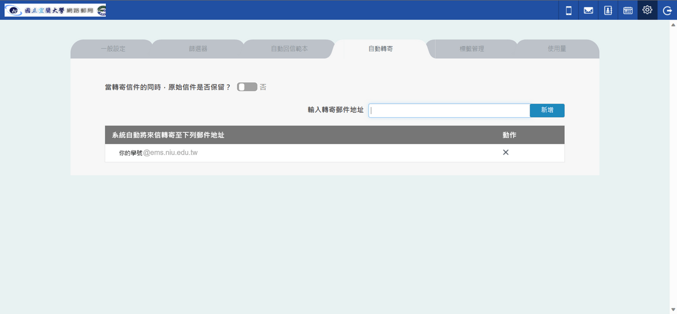This screenshot has height=314, width=677.
Task: Click the 系統自動將來信轉寄至下列郵件地址 column header
Action: pos(168,135)
